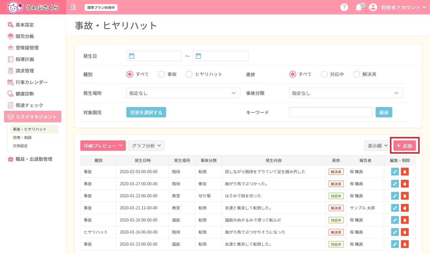Select すべて radio for 進捗
430x254 pixels.
[293, 74]
